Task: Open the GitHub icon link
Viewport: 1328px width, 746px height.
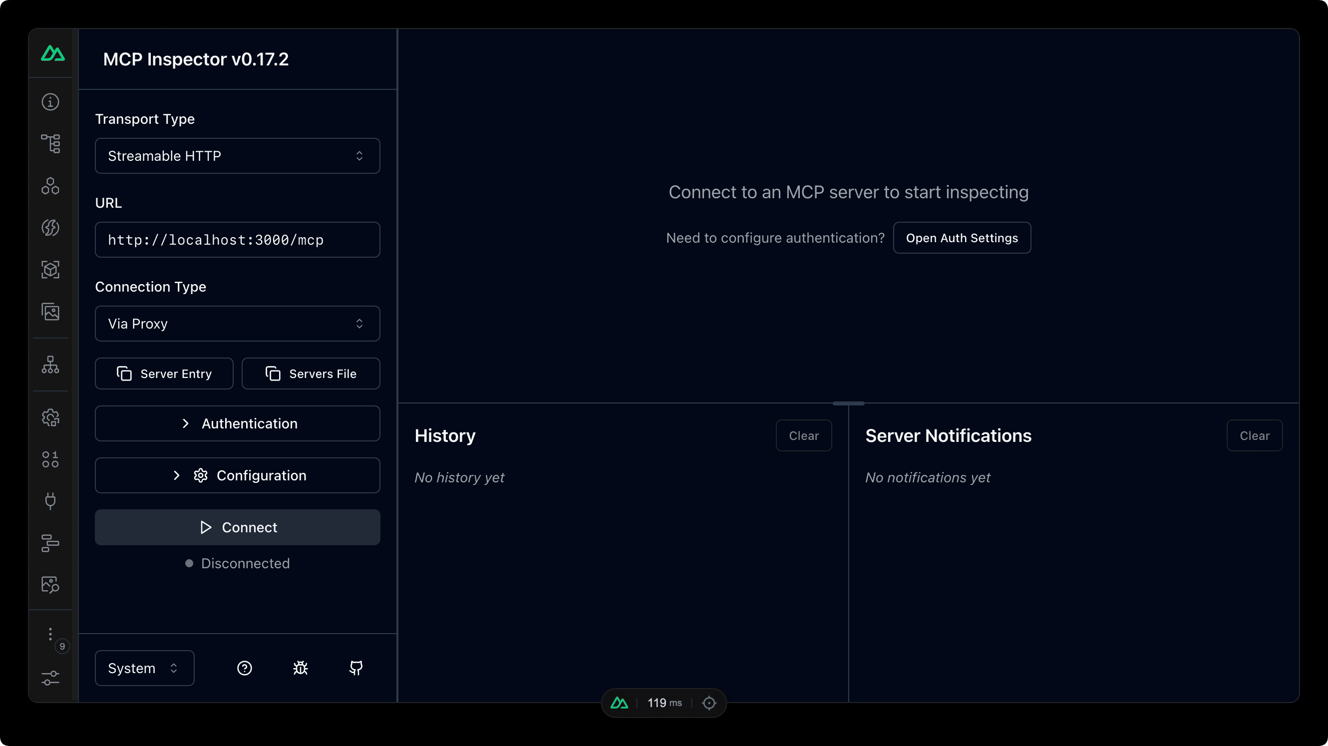Action: point(355,668)
